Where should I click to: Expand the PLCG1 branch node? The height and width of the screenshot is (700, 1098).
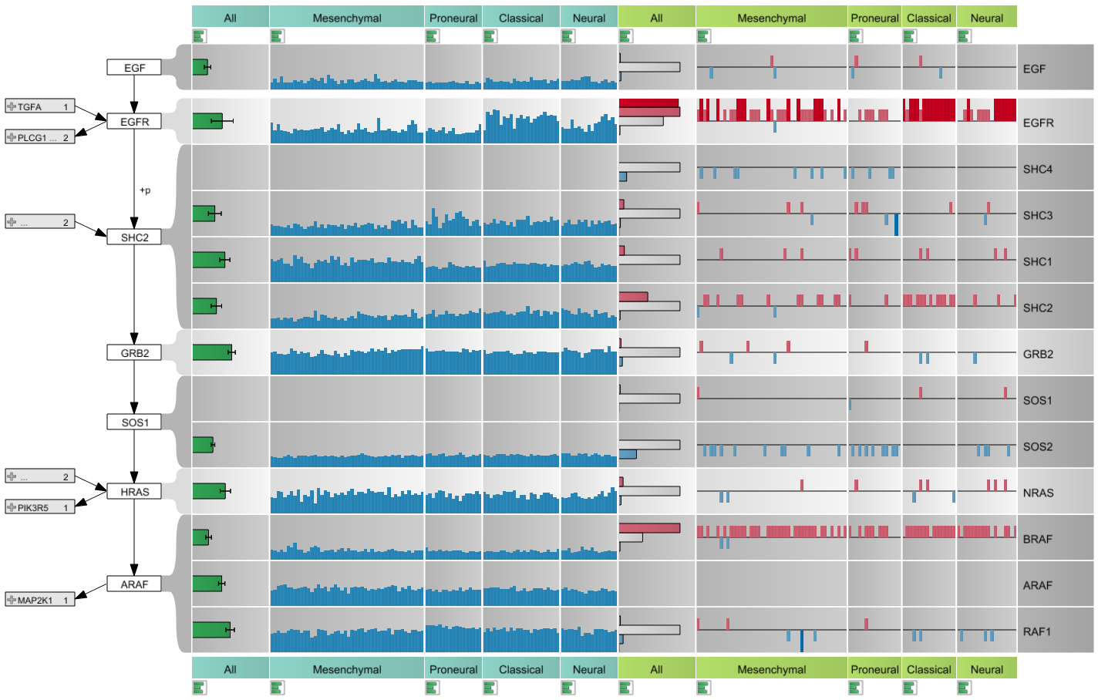point(12,137)
